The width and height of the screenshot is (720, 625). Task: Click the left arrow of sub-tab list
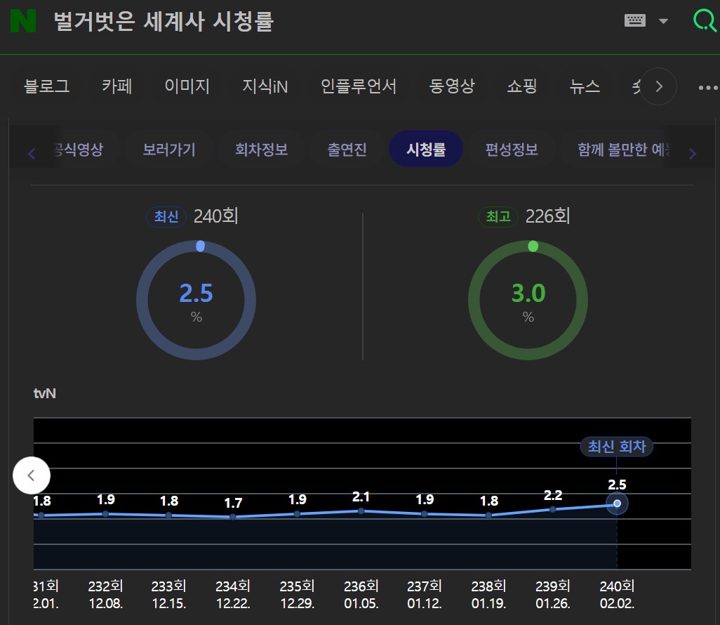click(32, 153)
